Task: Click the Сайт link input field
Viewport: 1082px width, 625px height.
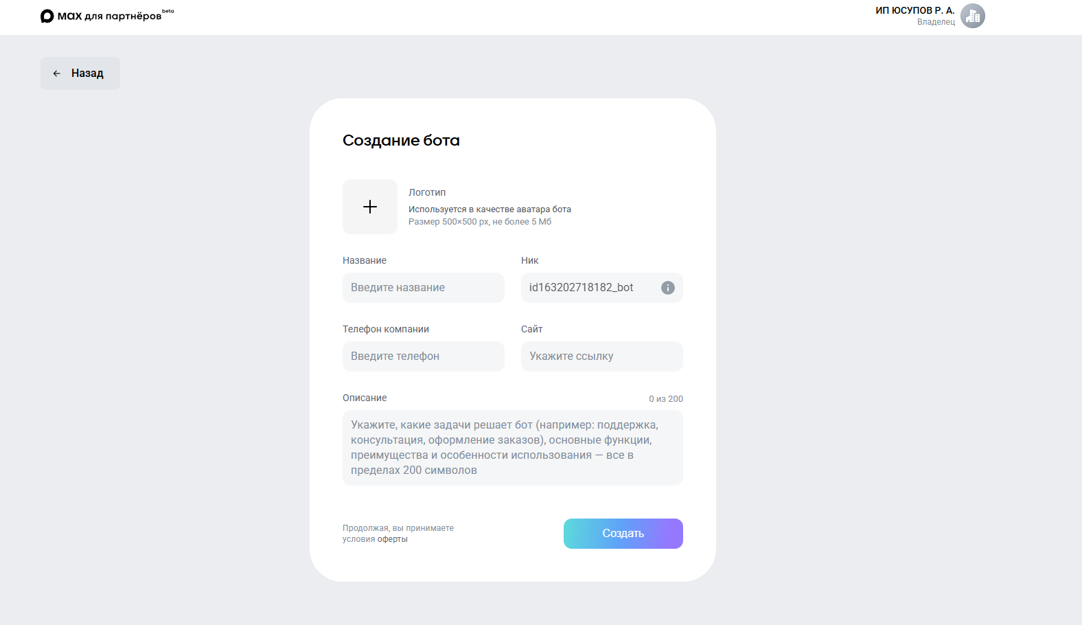Action: (x=601, y=356)
